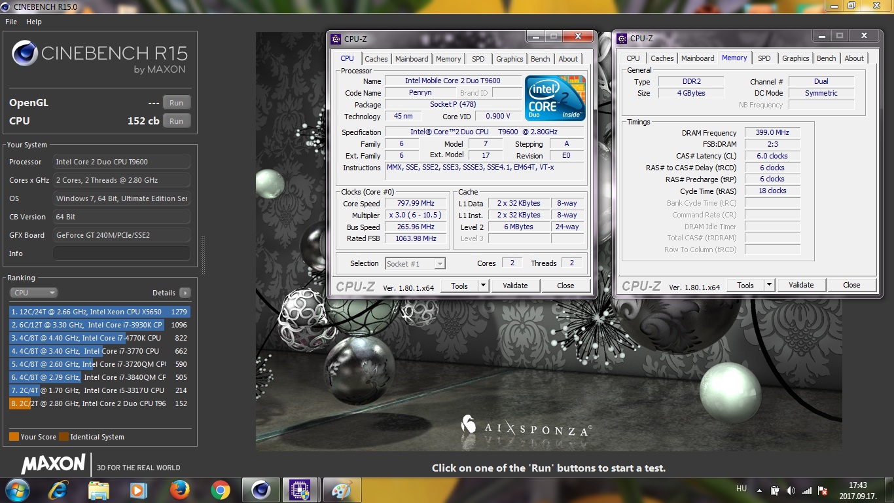Select ranking entry Core i7-3770
Viewport: 894px width, 503px height.
point(99,351)
